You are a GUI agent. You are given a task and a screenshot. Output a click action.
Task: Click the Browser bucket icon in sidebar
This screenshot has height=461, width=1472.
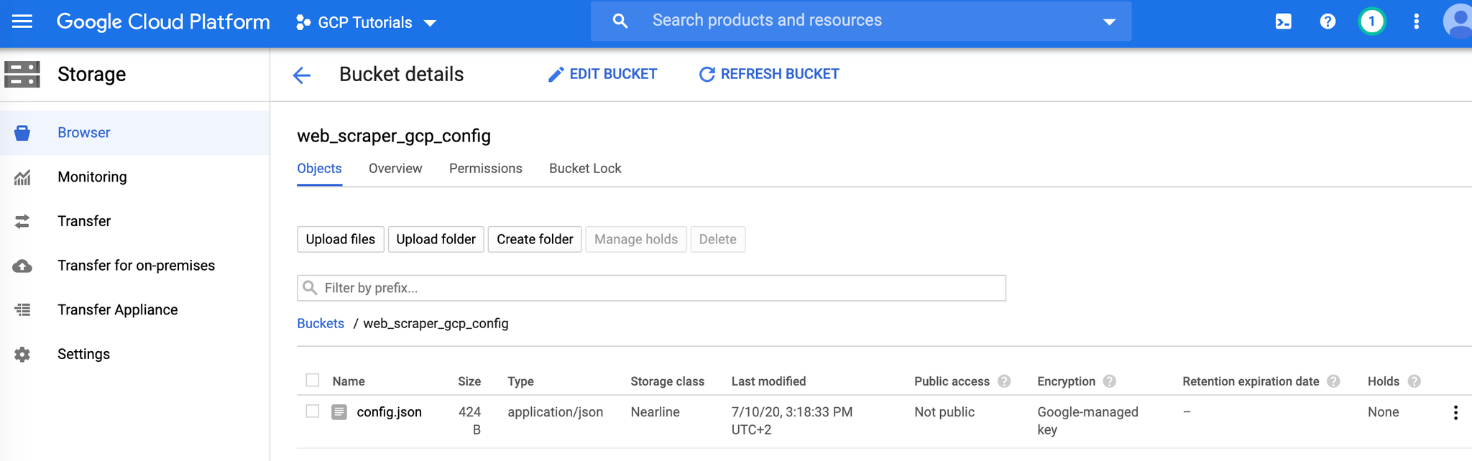22,133
